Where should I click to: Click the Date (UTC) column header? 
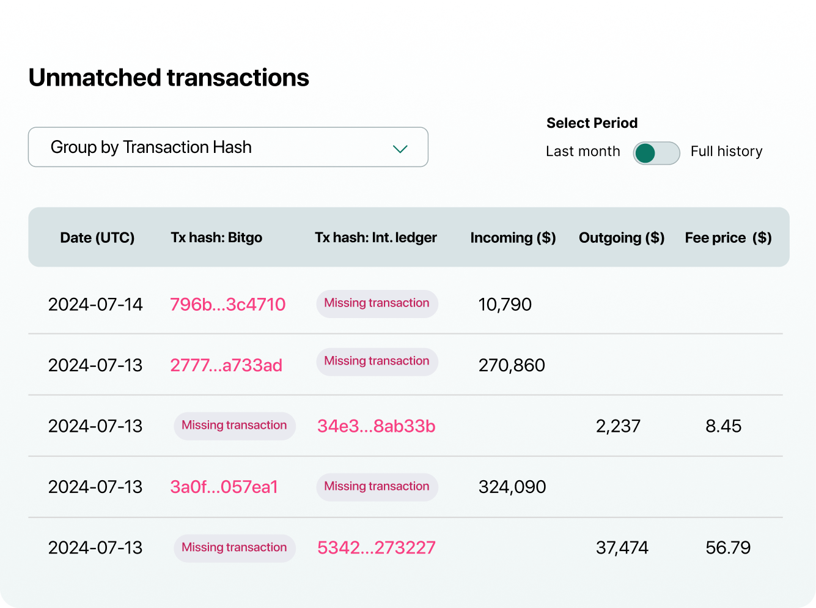(x=97, y=237)
